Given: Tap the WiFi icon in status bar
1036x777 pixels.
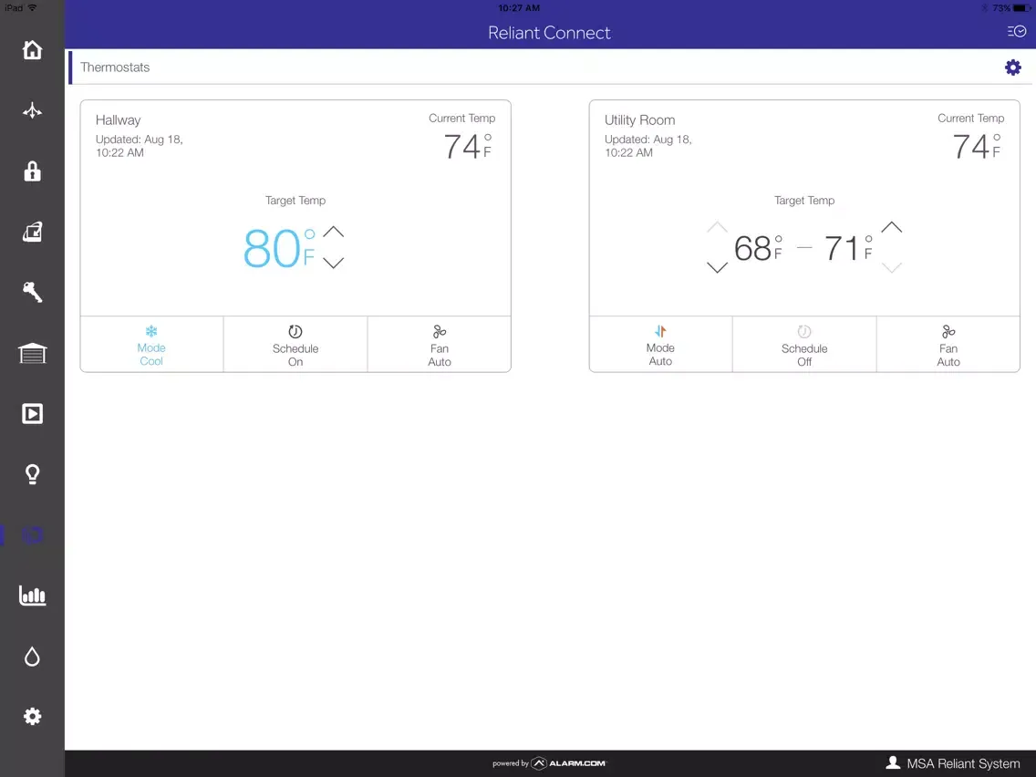Looking at the screenshot, I should [32, 8].
